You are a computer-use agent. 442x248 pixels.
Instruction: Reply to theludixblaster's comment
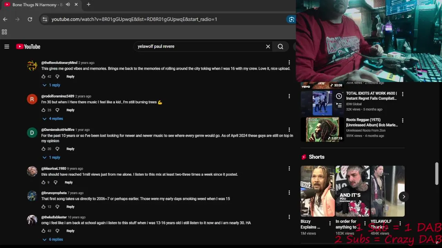pyautogui.click(x=70, y=231)
